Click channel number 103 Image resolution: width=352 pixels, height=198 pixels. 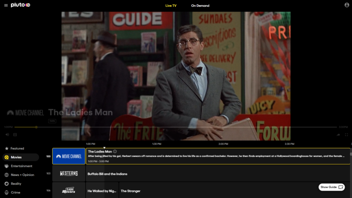click(48, 174)
